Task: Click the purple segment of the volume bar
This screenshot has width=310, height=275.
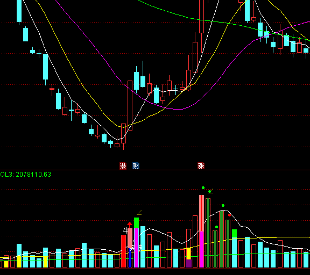Action: [x=188, y=263]
